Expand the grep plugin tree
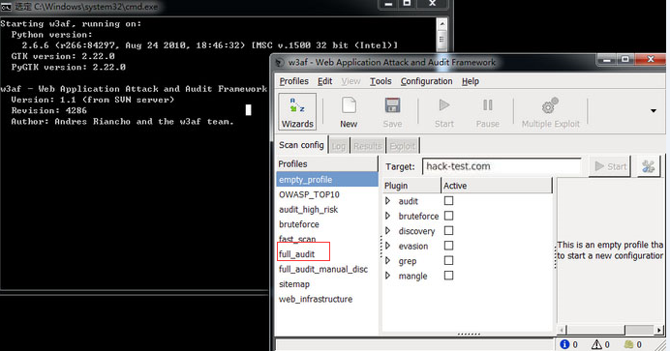 pyautogui.click(x=387, y=260)
